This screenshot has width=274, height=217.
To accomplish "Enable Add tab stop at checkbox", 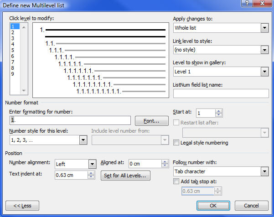I will coord(176,181).
